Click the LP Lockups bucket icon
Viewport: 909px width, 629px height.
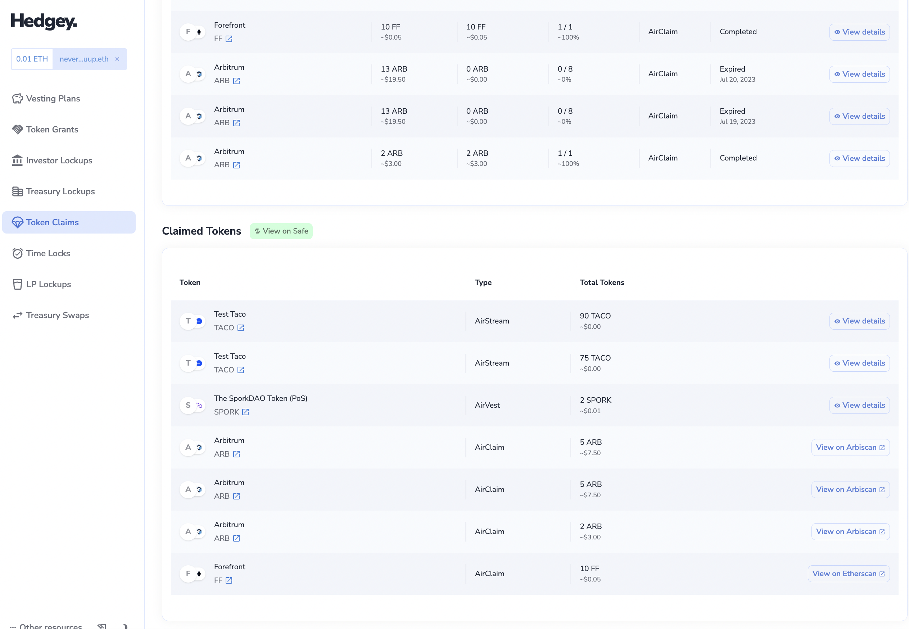point(17,284)
